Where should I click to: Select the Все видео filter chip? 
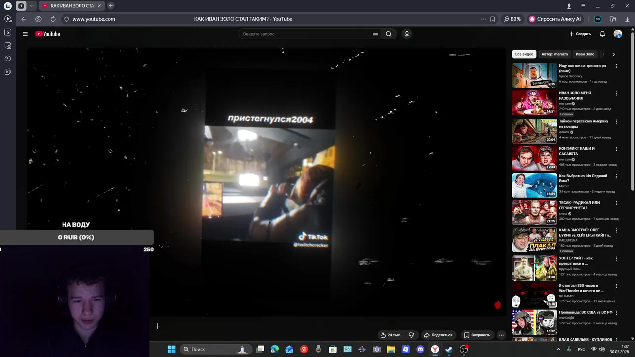tap(524, 54)
